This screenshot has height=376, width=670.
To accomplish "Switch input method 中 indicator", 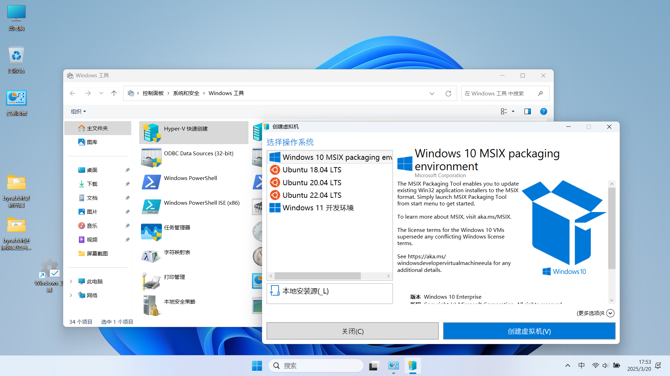I will coord(581,366).
